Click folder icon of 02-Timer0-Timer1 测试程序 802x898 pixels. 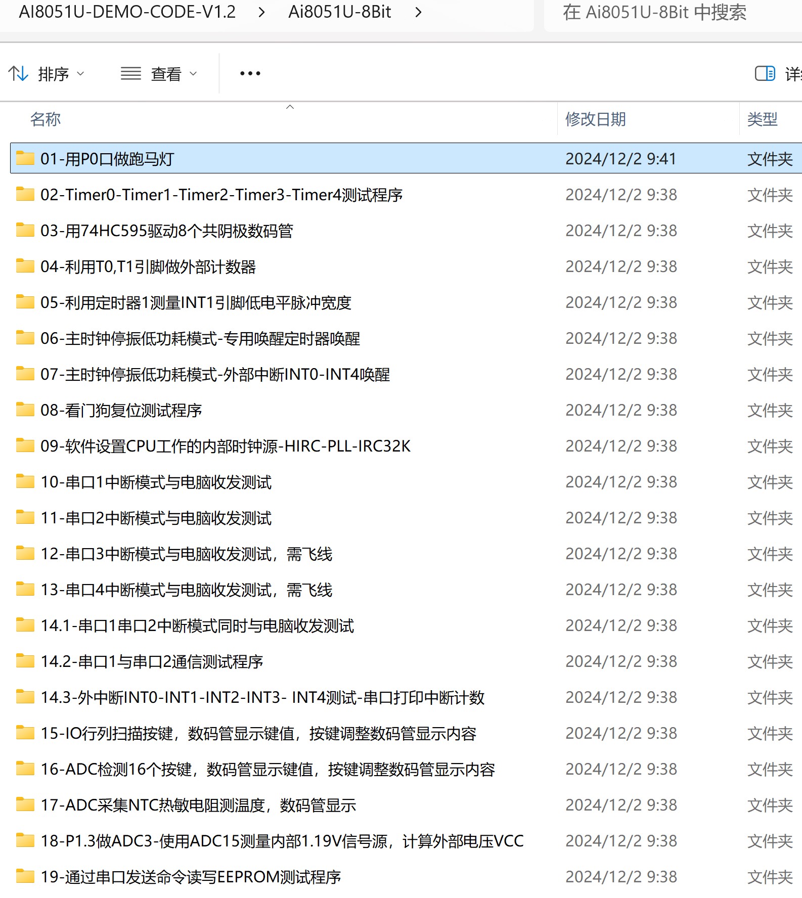(25, 194)
